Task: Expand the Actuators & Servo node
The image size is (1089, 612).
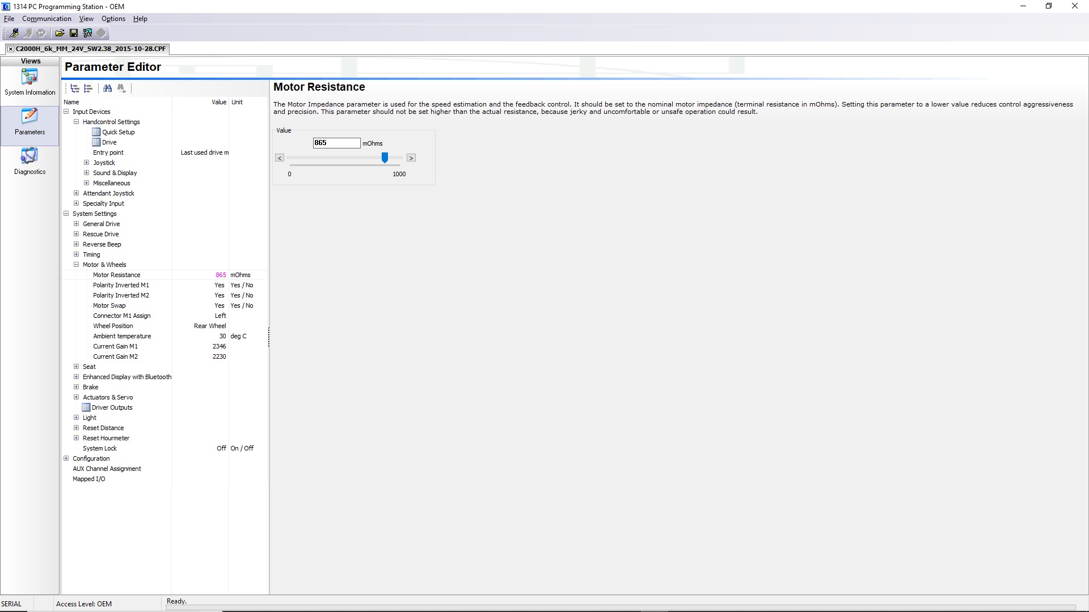Action: point(77,397)
